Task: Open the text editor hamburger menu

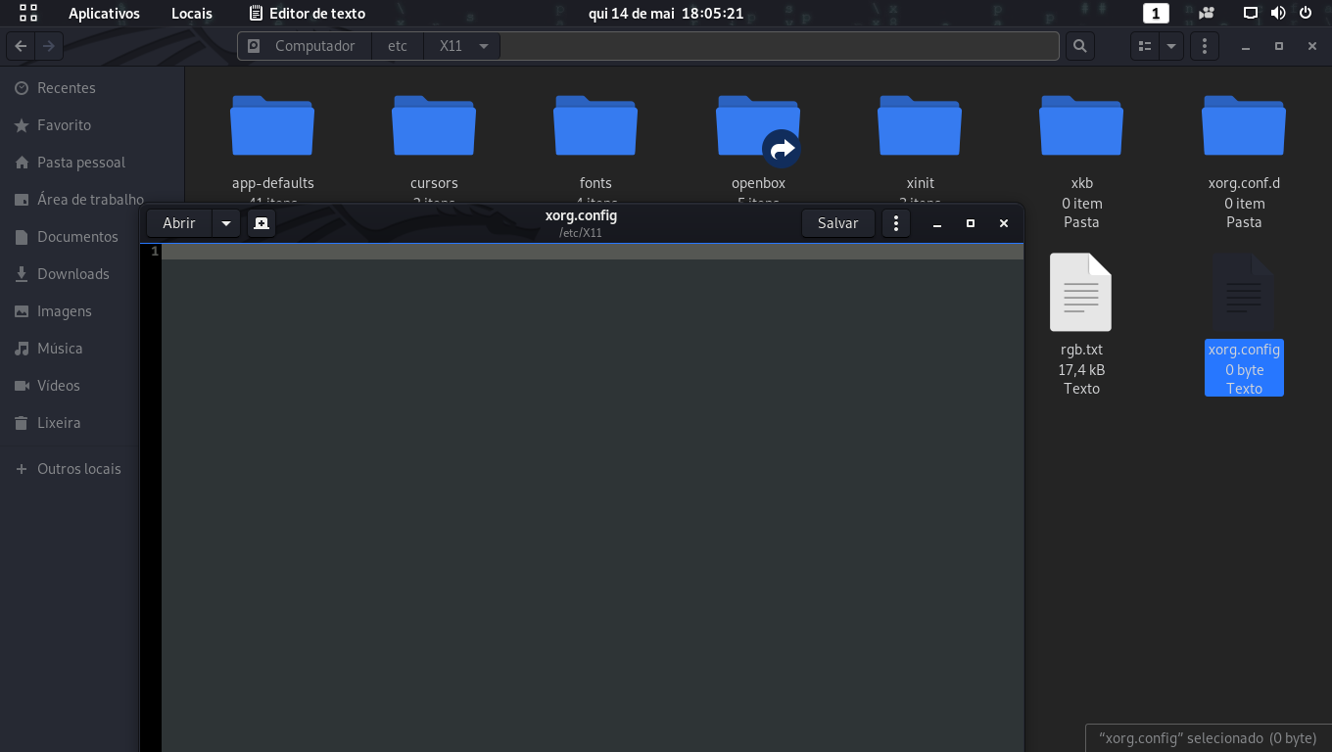Action: point(895,223)
